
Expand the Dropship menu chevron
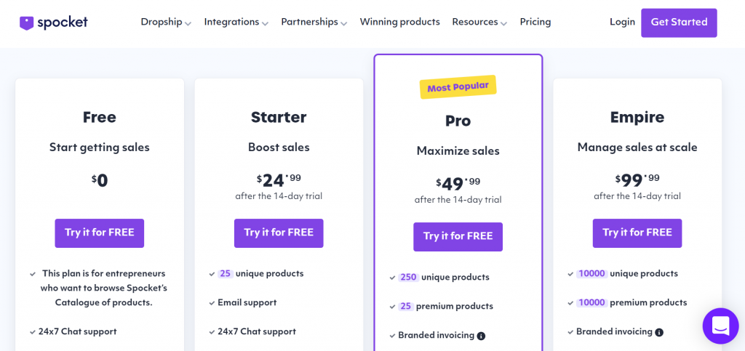188,24
